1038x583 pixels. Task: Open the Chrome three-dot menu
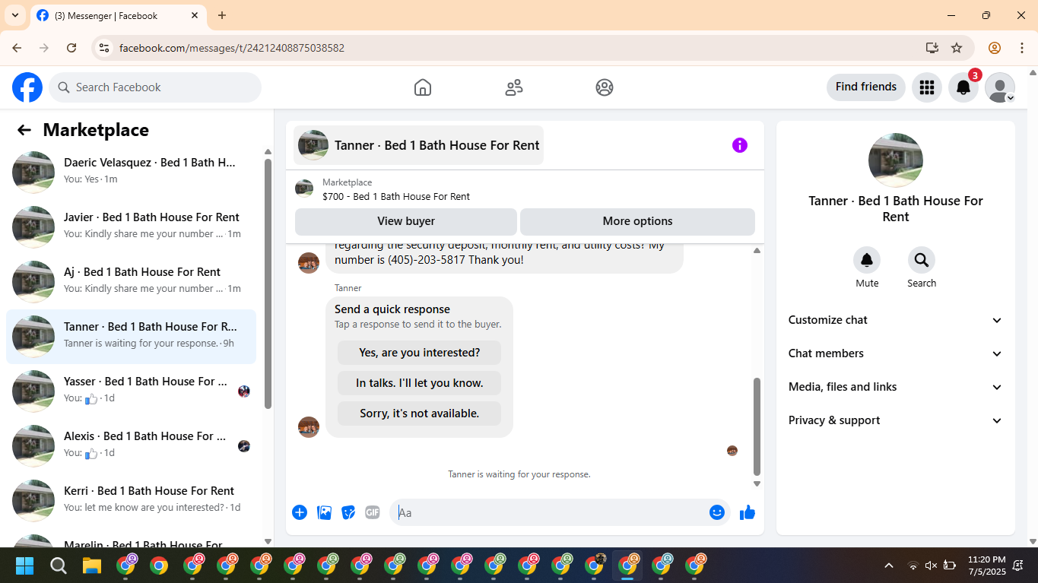(1022, 48)
